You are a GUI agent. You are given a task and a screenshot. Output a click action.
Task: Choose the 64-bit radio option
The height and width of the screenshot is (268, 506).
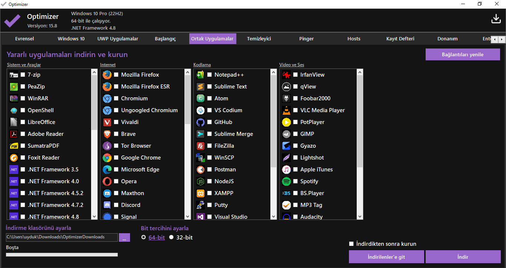click(144, 238)
